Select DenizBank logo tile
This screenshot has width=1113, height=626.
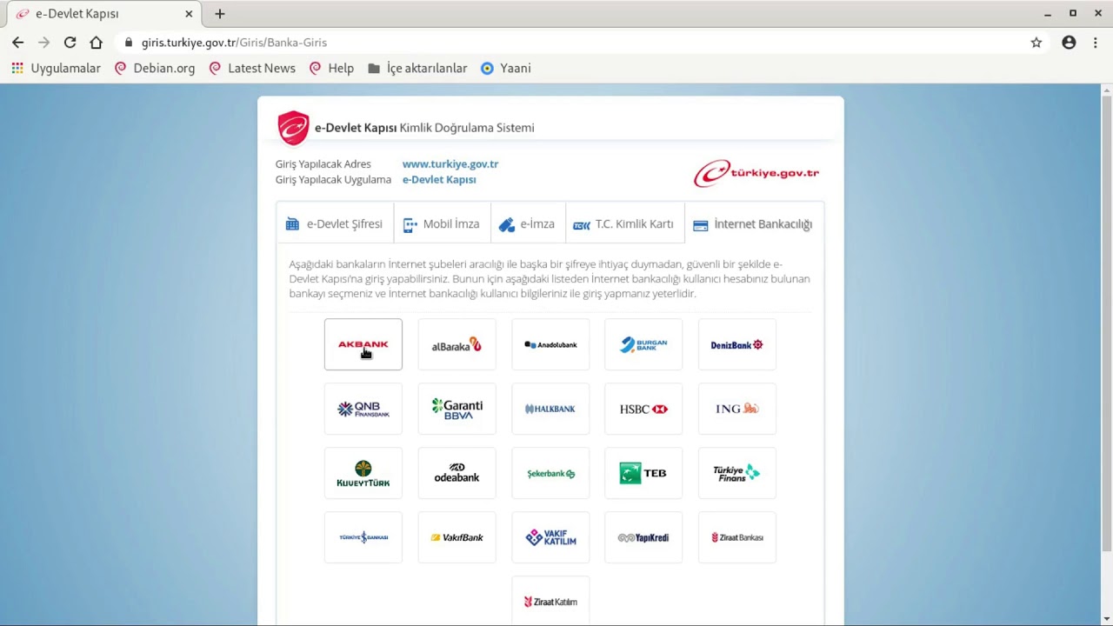[x=737, y=344]
